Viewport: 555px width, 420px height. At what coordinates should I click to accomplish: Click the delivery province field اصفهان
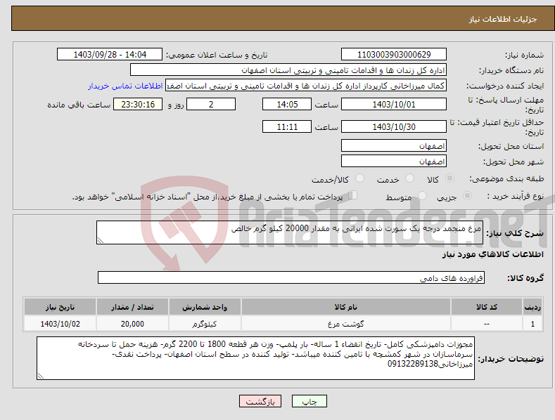394,145
